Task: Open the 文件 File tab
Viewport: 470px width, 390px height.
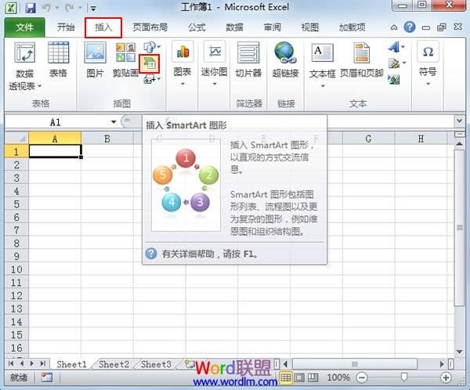Action: pos(24,27)
